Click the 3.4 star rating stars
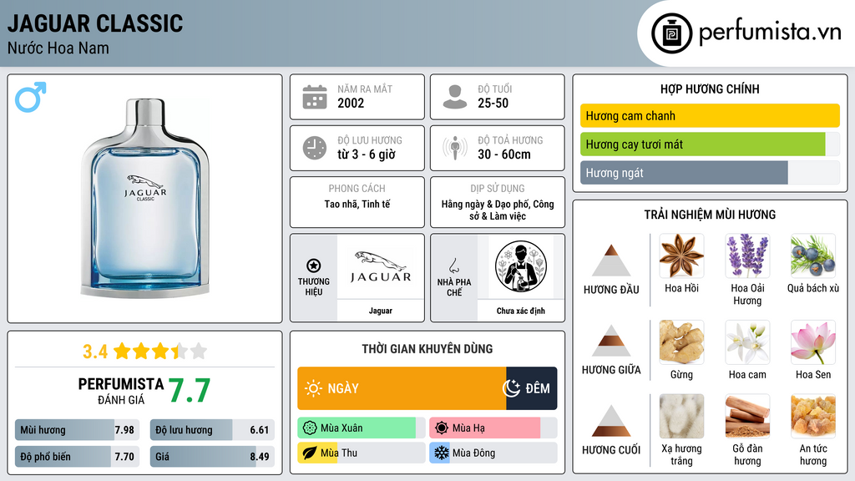The image size is (855, 481). [160, 352]
